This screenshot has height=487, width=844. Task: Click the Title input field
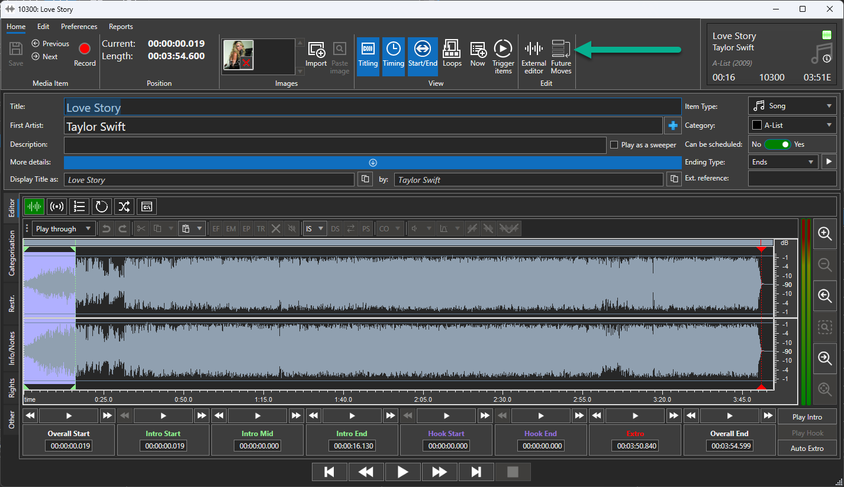[373, 107]
